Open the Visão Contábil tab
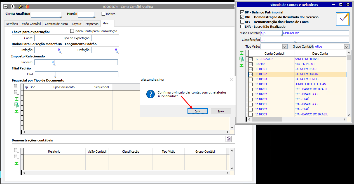 [31, 24]
